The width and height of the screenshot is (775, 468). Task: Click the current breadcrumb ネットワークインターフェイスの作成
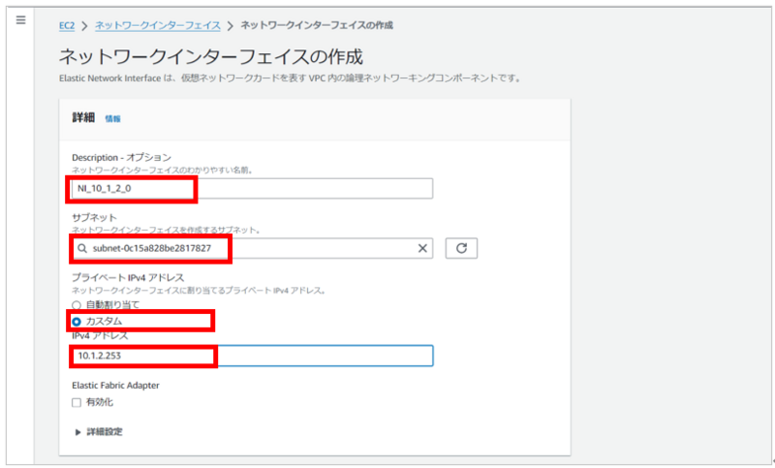click(x=317, y=25)
